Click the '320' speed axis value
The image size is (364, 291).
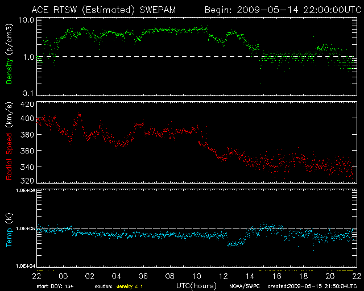[27, 181]
